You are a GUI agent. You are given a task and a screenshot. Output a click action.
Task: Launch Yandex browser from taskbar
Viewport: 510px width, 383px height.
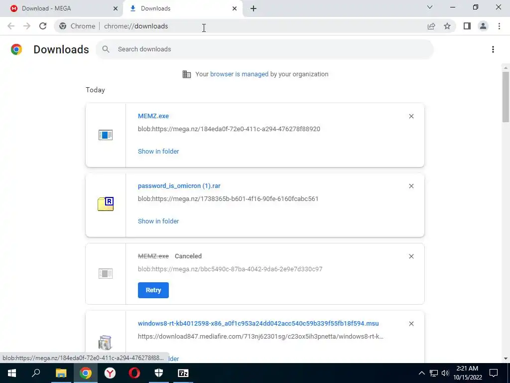point(110,373)
